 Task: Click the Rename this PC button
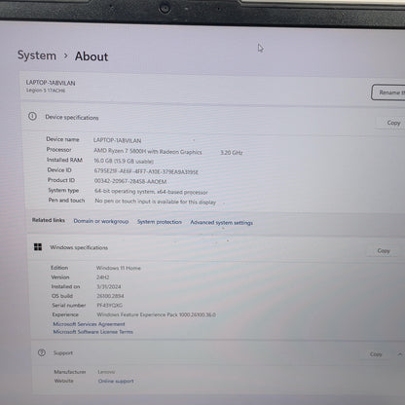(388, 92)
